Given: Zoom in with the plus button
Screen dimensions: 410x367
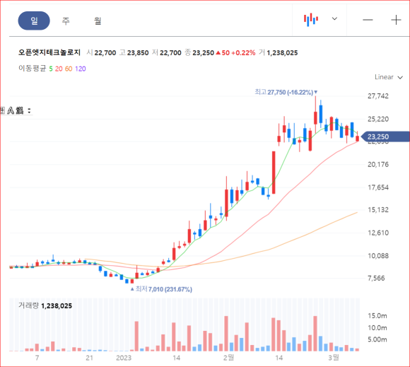Looking at the screenshot, I should click(396, 20).
